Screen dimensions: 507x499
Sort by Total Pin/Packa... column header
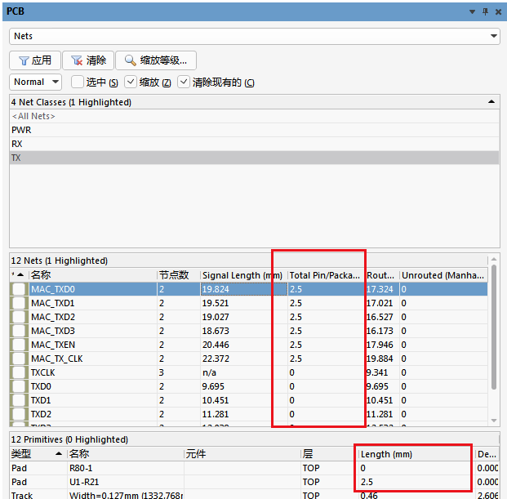coord(326,275)
